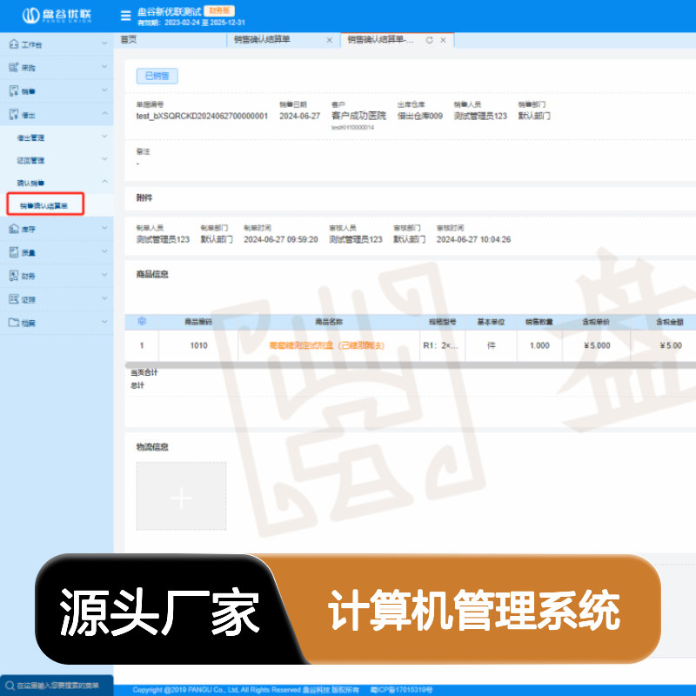Click the 基本单位 column header

[x=491, y=322]
